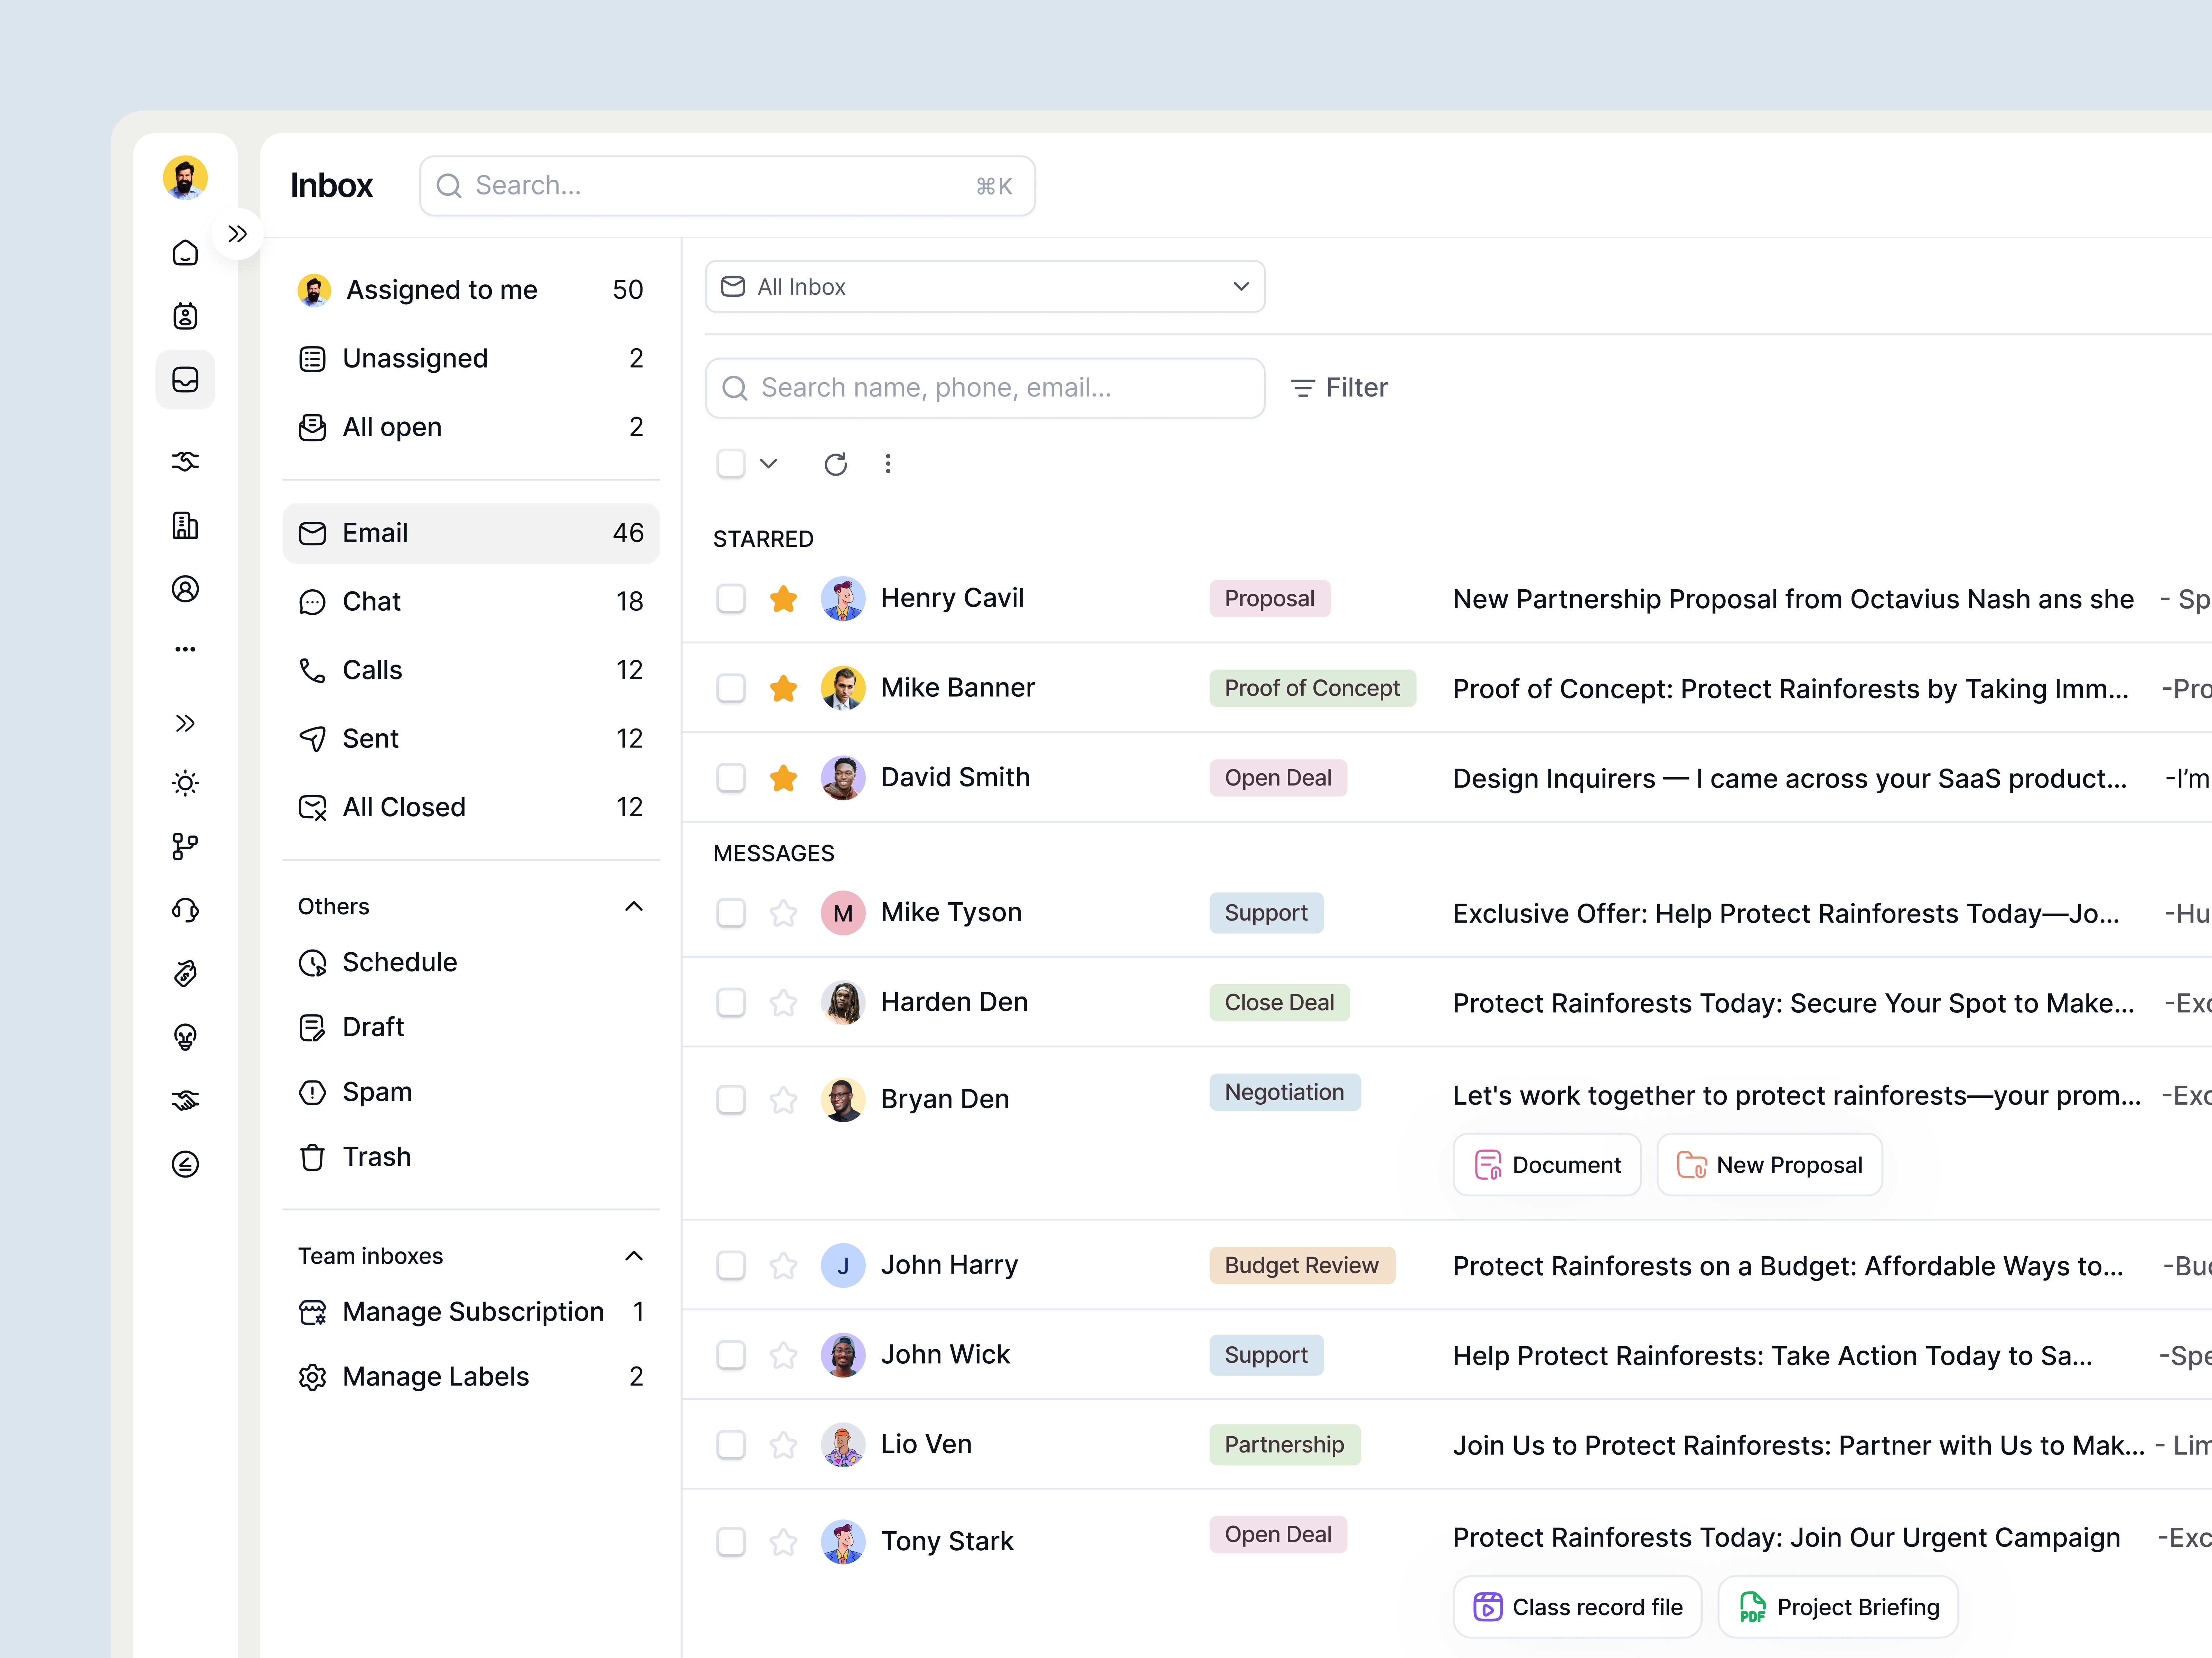Open the Draft folder
2212x1658 pixels.
coord(471,1027)
